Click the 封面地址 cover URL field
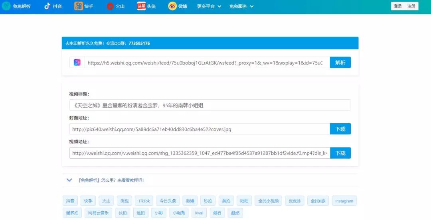The width and height of the screenshot is (431, 220). click(200, 129)
